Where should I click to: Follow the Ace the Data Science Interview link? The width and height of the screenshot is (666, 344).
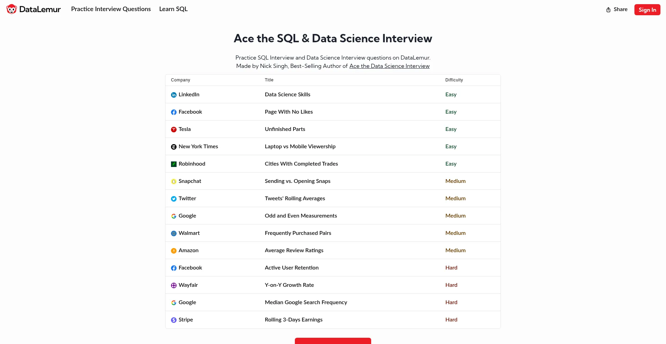coord(389,66)
